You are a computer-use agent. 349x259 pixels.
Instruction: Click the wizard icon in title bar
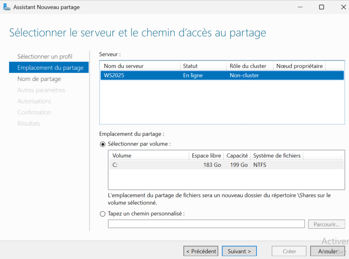pyautogui.click(x=7, y=7)
